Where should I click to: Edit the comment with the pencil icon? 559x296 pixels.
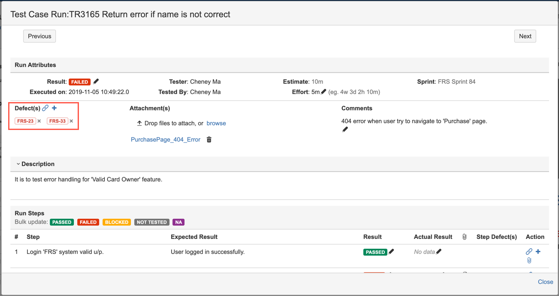pos(345,130)
